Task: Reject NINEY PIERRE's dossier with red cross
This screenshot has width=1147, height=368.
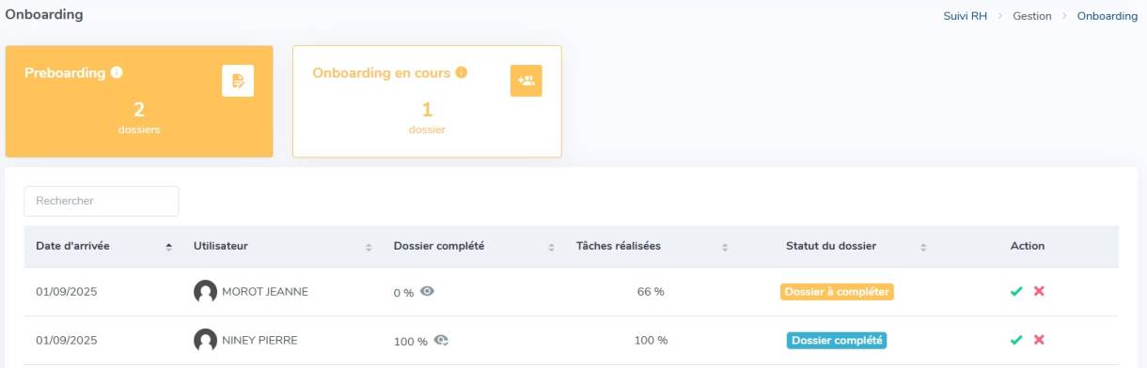Action: tap(1039, 340)
